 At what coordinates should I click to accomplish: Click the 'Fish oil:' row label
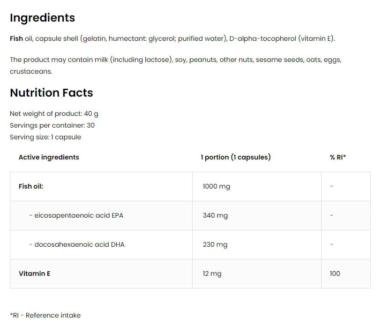pyautogui.click(x=31, y=186)
